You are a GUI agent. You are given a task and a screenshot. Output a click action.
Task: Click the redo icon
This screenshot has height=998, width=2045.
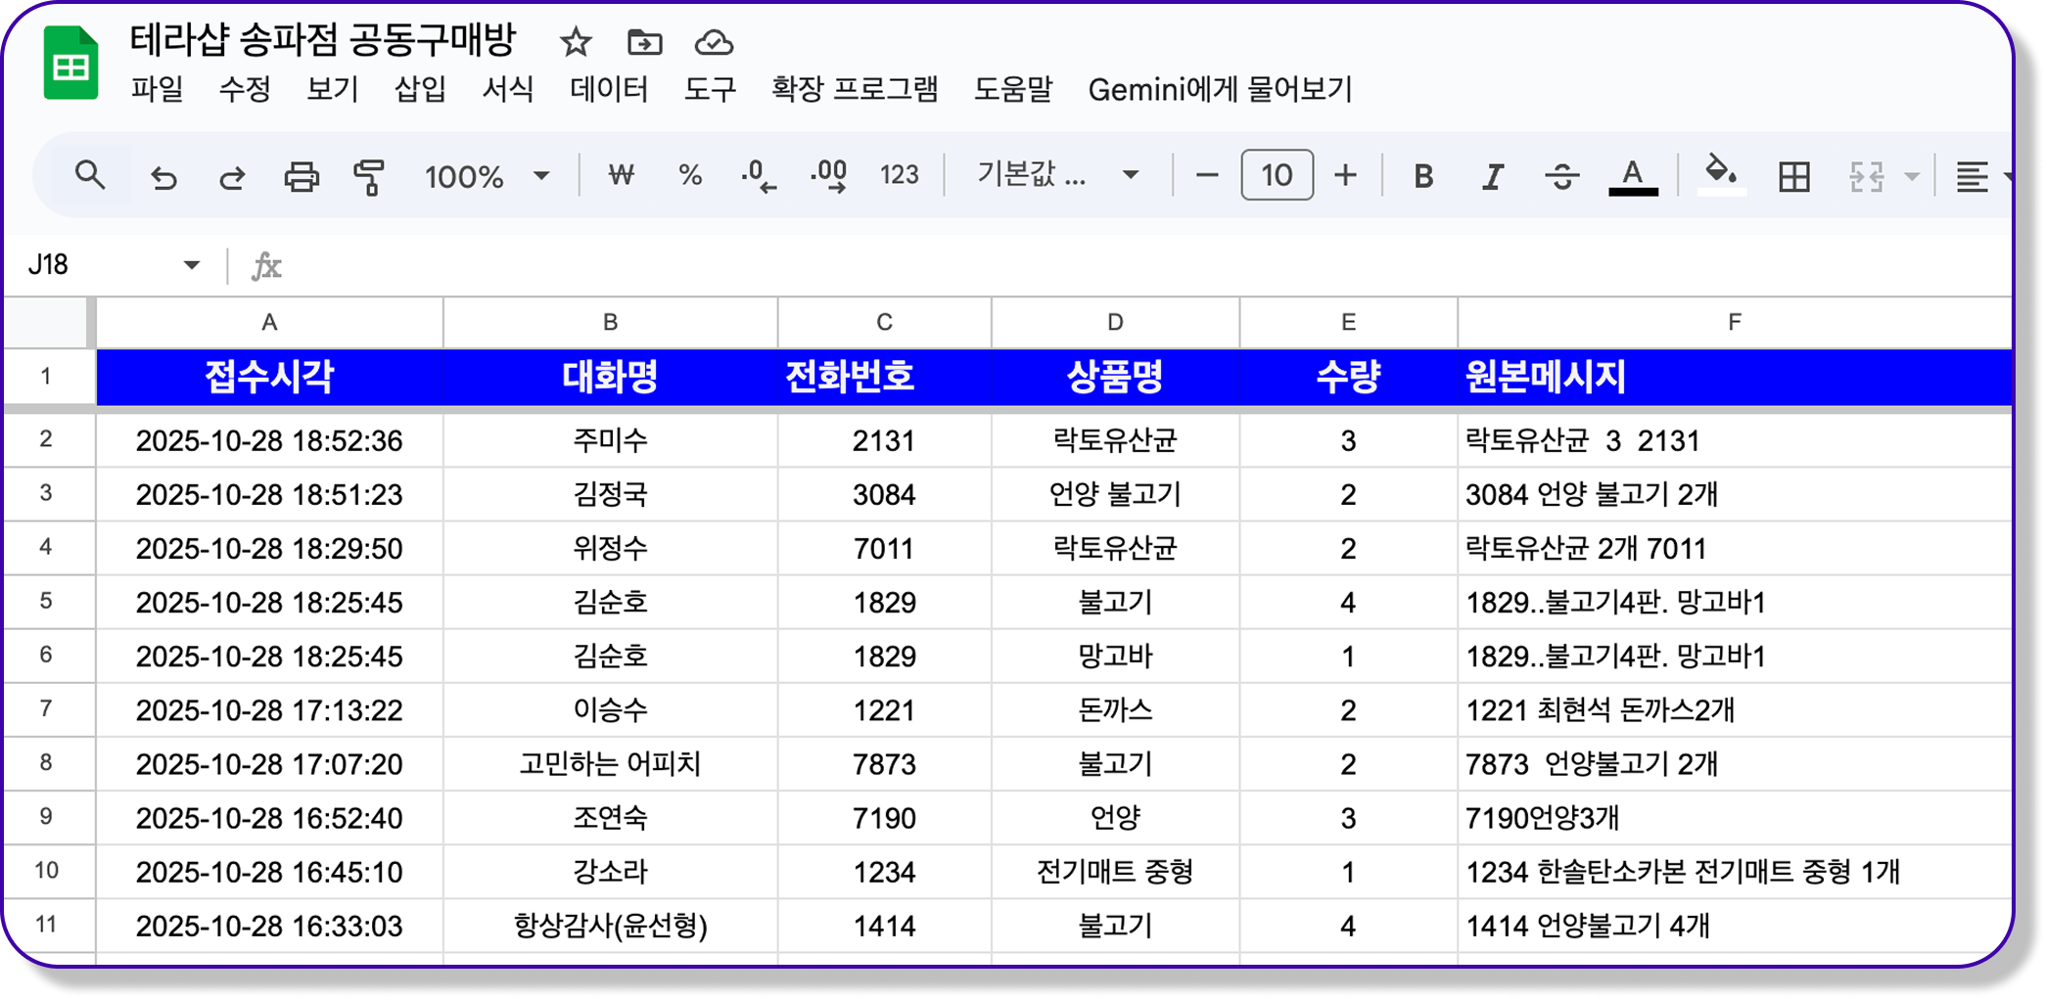pyautogui.click(x=233, y=176)
